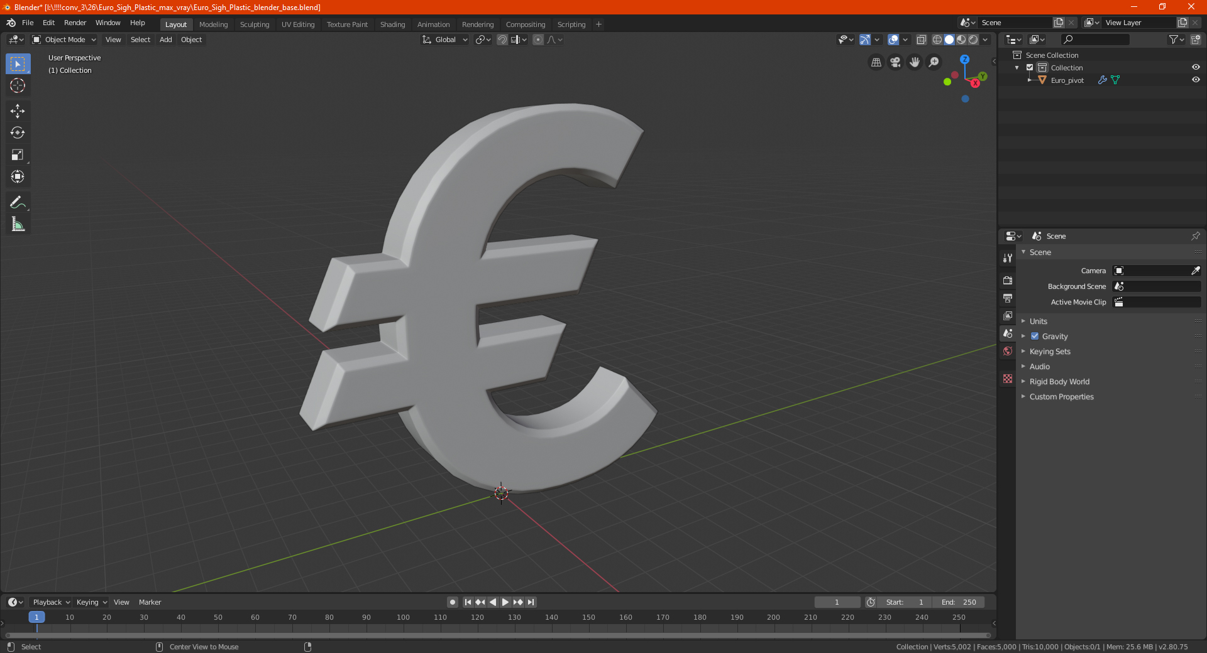The width and height of the screenshot is (1207, 653).
Task: Choose the Rotate tool
Action: 18,132
